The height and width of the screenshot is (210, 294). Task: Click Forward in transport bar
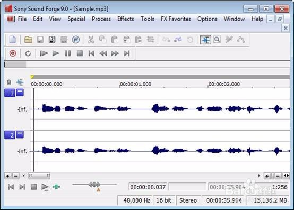pyautogui.click(x=115, y=53)
